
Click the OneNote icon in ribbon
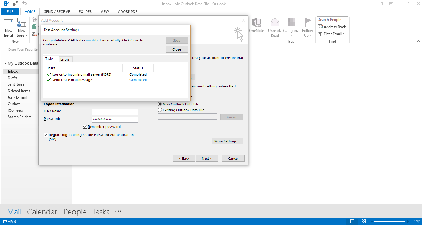pos(256,23)
